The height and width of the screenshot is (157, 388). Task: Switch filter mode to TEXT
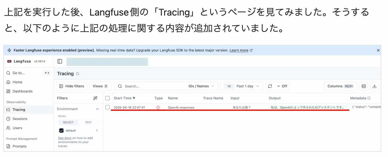click(88, 122)
